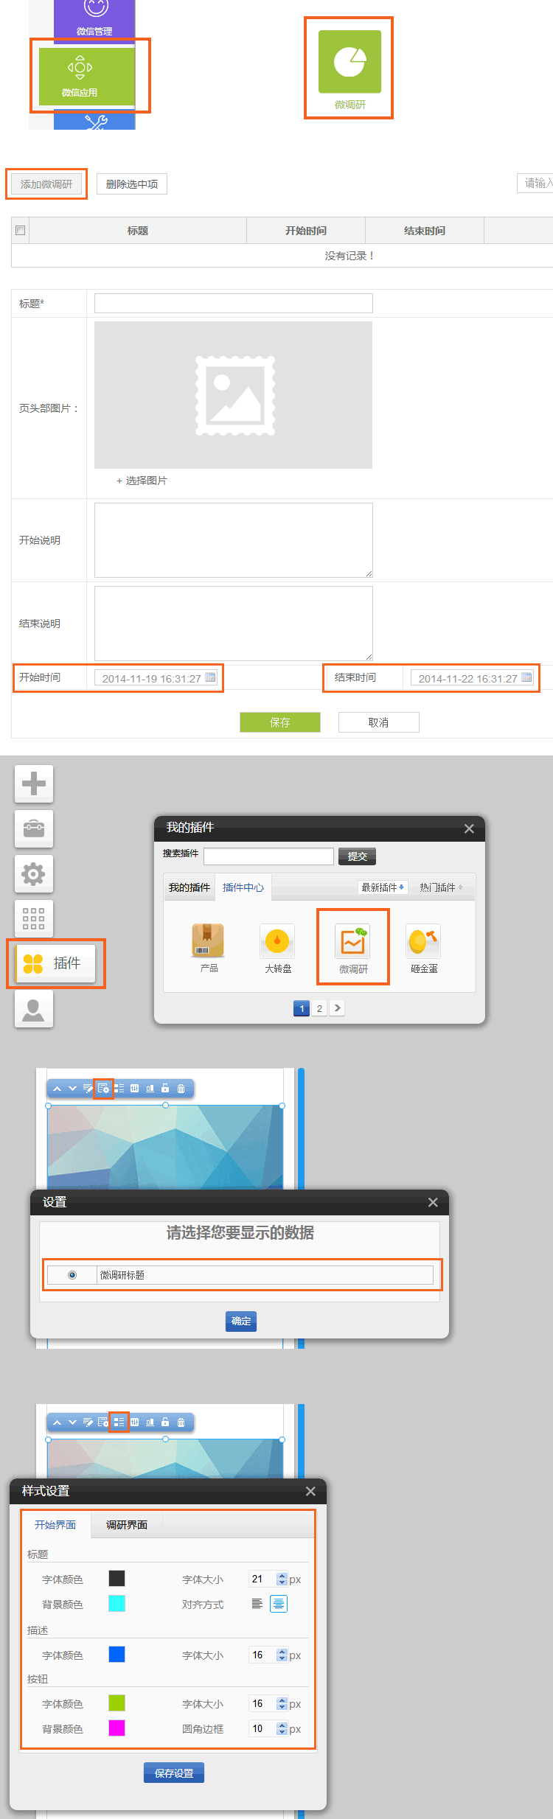This screenshot has width=553, height=1819.
Task: Open the briefcase toolbox sidebar icon
Action: tap(34, 828)
